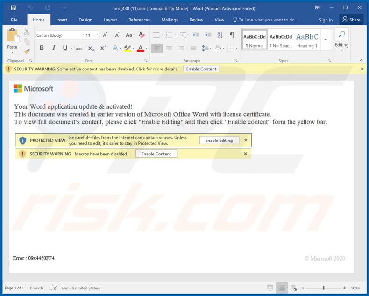This screenshot has height=296, width=369.
Task: Start a bulleted list
Action: tap(156, 35)
